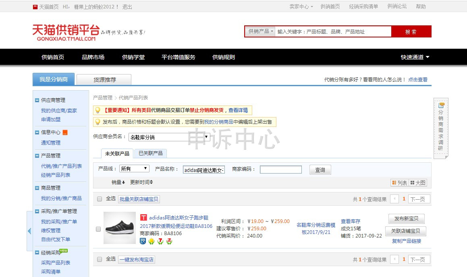Click the top 下一页 button

click(419, 199)
